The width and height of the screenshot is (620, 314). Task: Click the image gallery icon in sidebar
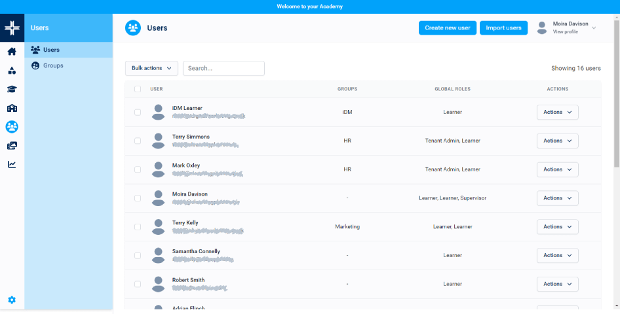click(12, 146)
